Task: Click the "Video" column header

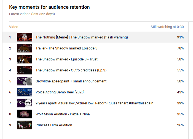Action: [14, 27]
